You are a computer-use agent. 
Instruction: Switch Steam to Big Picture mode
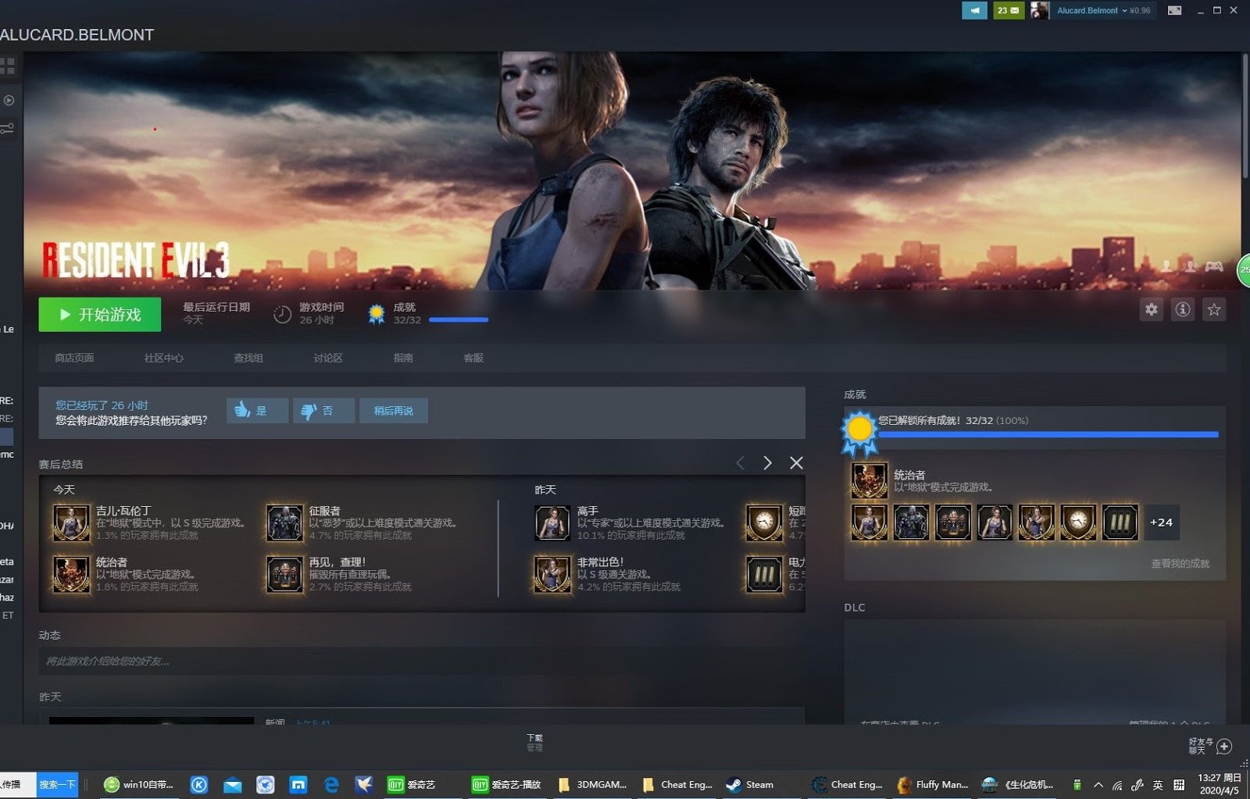pyautogui.click(x=1174, y=10)
